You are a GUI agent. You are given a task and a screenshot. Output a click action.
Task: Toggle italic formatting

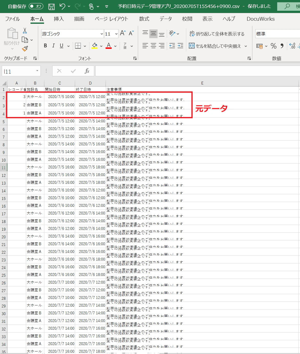53,46
